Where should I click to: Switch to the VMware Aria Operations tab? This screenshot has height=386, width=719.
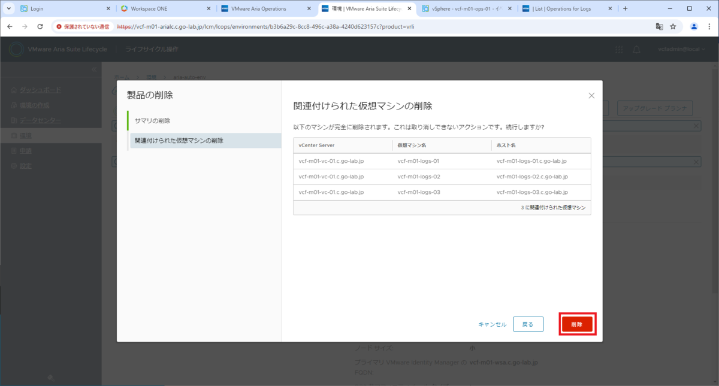[x=266, y=9]
